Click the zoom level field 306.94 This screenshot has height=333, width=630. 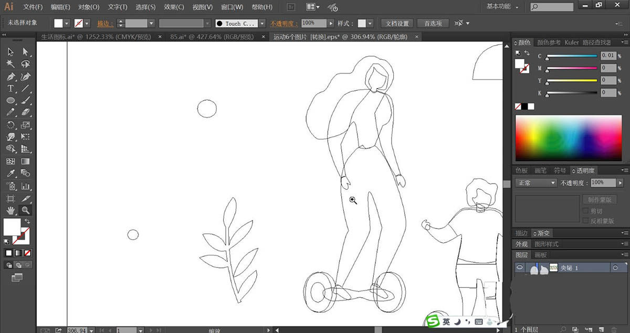point(77,331)
